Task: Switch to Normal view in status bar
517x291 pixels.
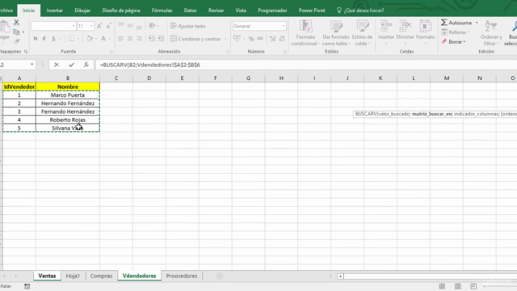Action: (x=442, y=286)
